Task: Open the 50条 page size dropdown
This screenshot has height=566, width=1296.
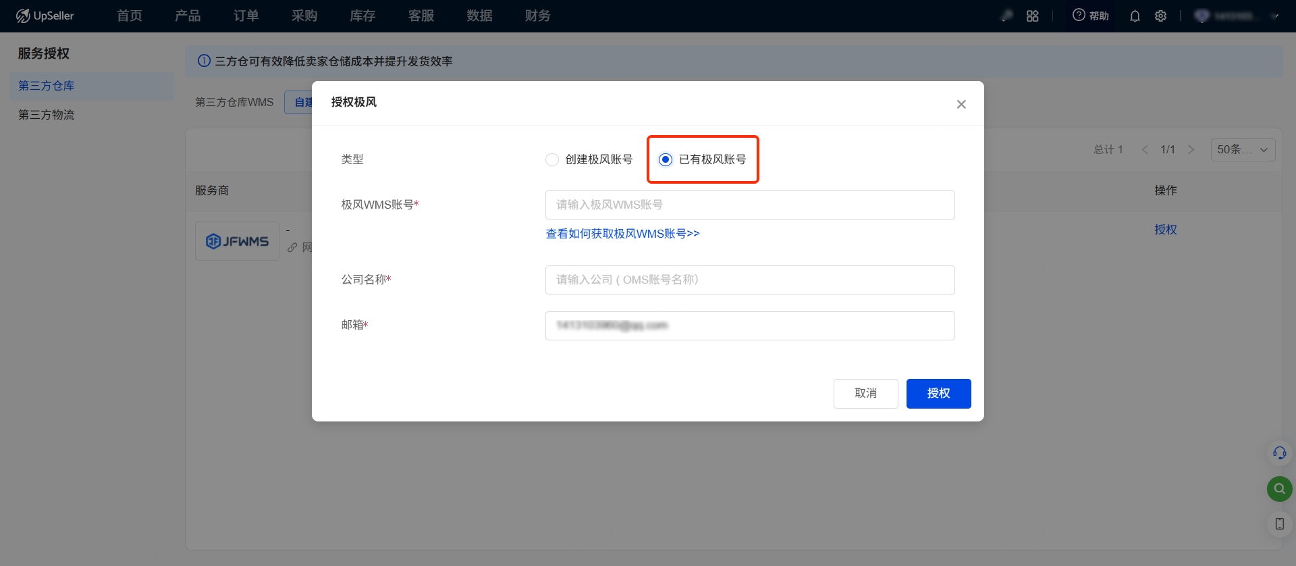Action: pyautogui.click(x=1243, y=150)
